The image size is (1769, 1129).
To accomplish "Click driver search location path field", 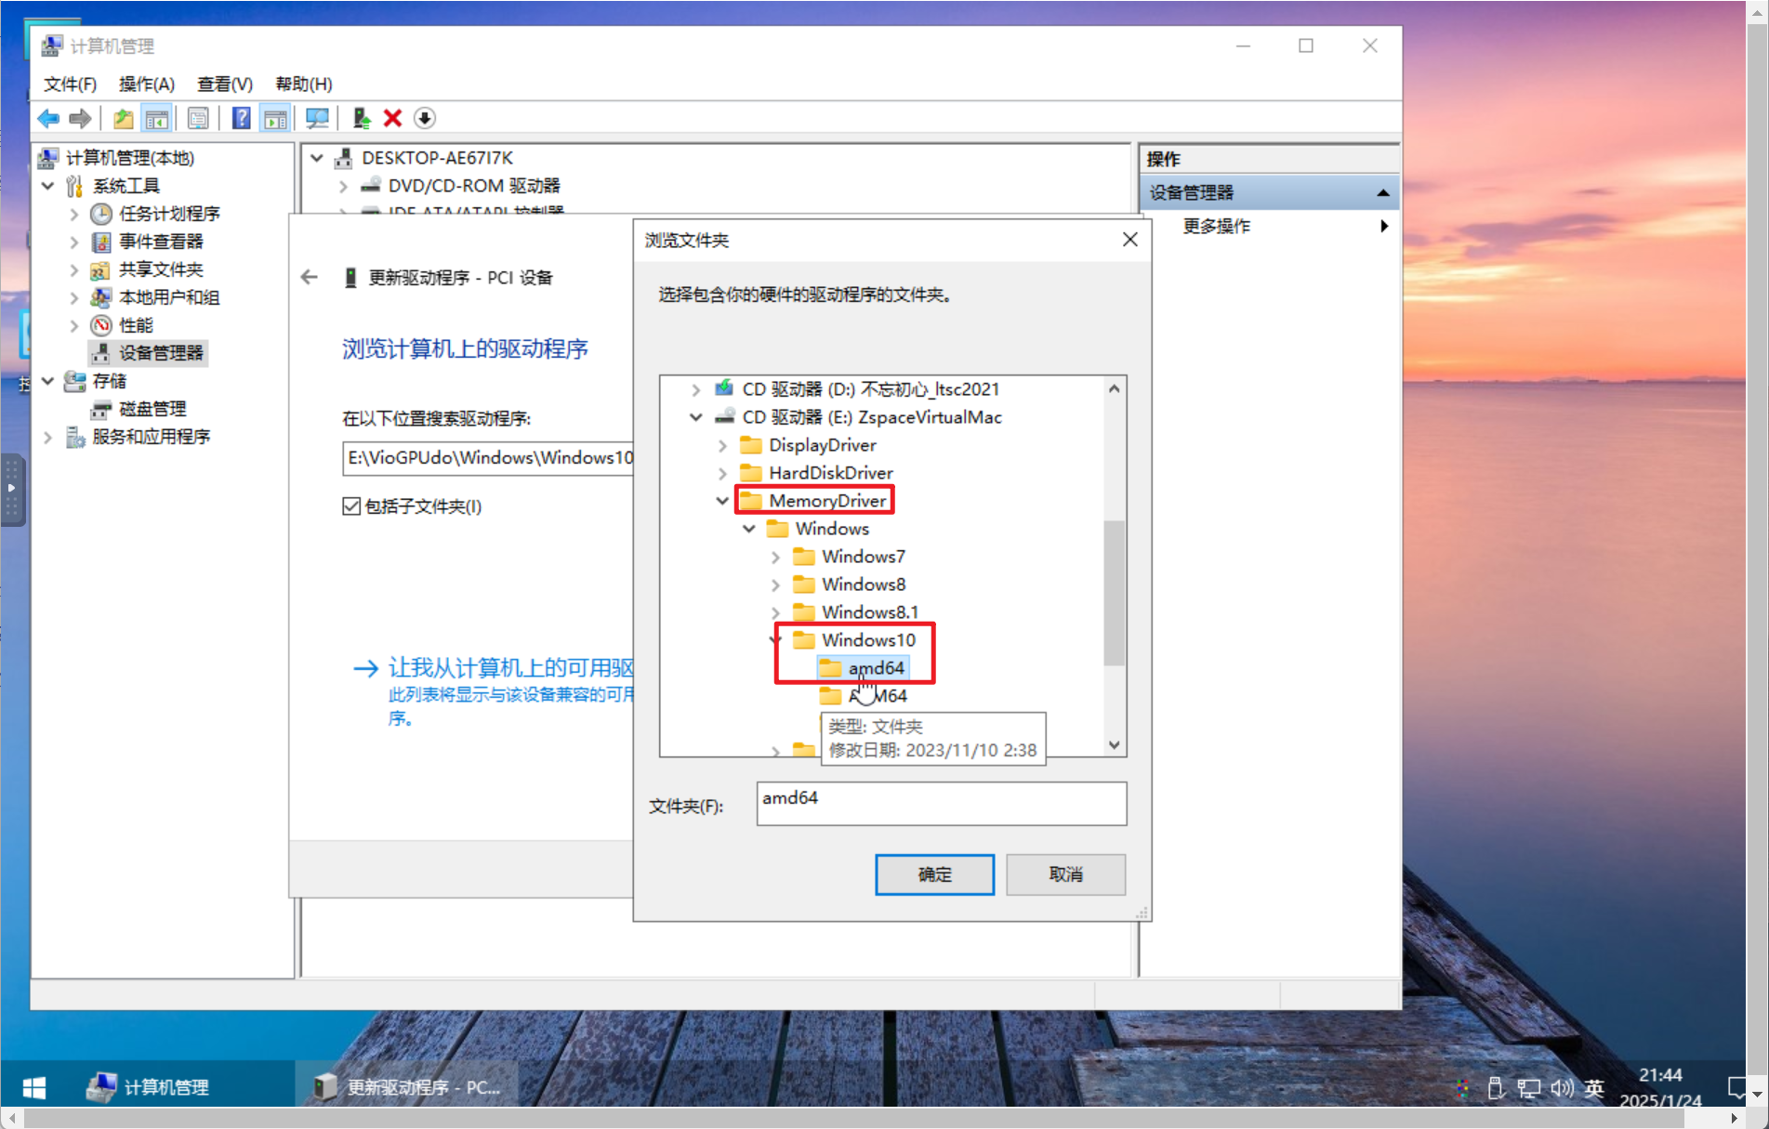I will (x=489, y=458).
